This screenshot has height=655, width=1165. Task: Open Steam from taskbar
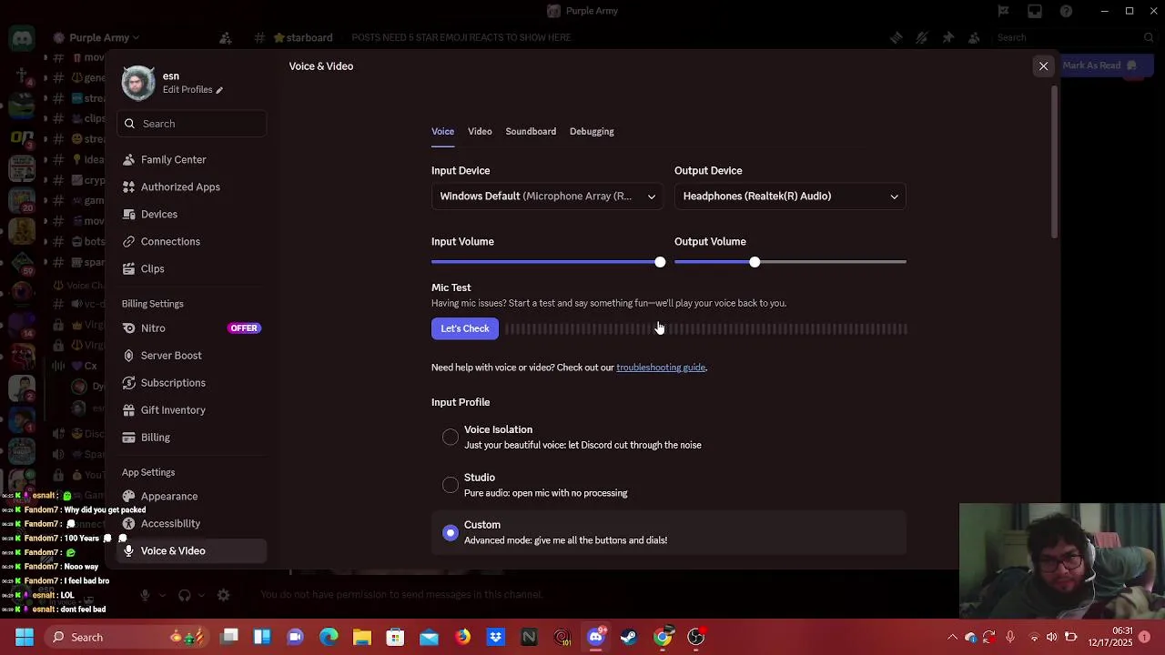coord(629,637)
